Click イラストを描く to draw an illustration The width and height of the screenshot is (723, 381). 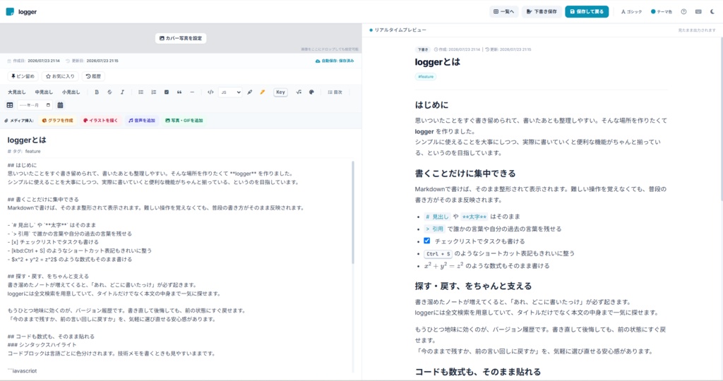(100, 120)
